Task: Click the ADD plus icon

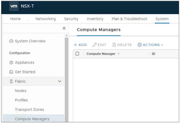Action: coord(75,45)
